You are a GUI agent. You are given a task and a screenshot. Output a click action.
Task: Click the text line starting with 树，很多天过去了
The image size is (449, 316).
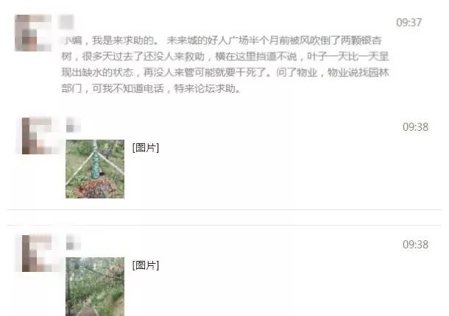tap(225, 57)
